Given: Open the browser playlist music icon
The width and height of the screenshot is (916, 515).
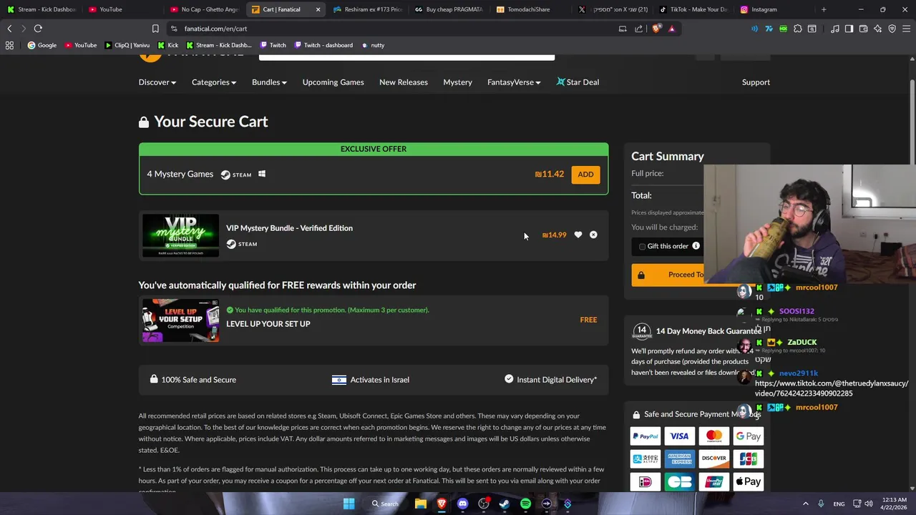Looking at the screenshot, I should [x=835, y=29].
